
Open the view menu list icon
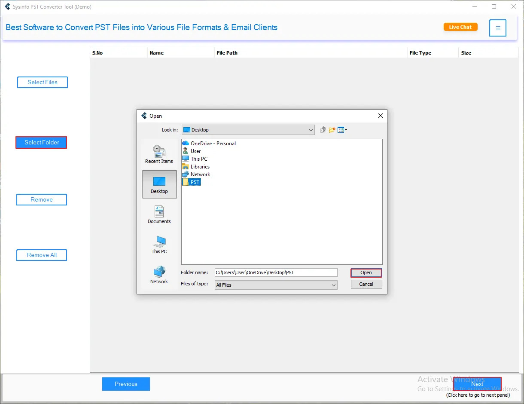coord(342,130)
